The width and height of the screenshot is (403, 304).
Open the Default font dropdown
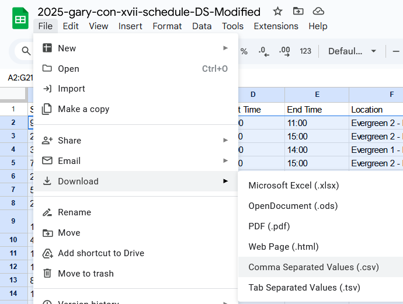(x=352, y=51)
